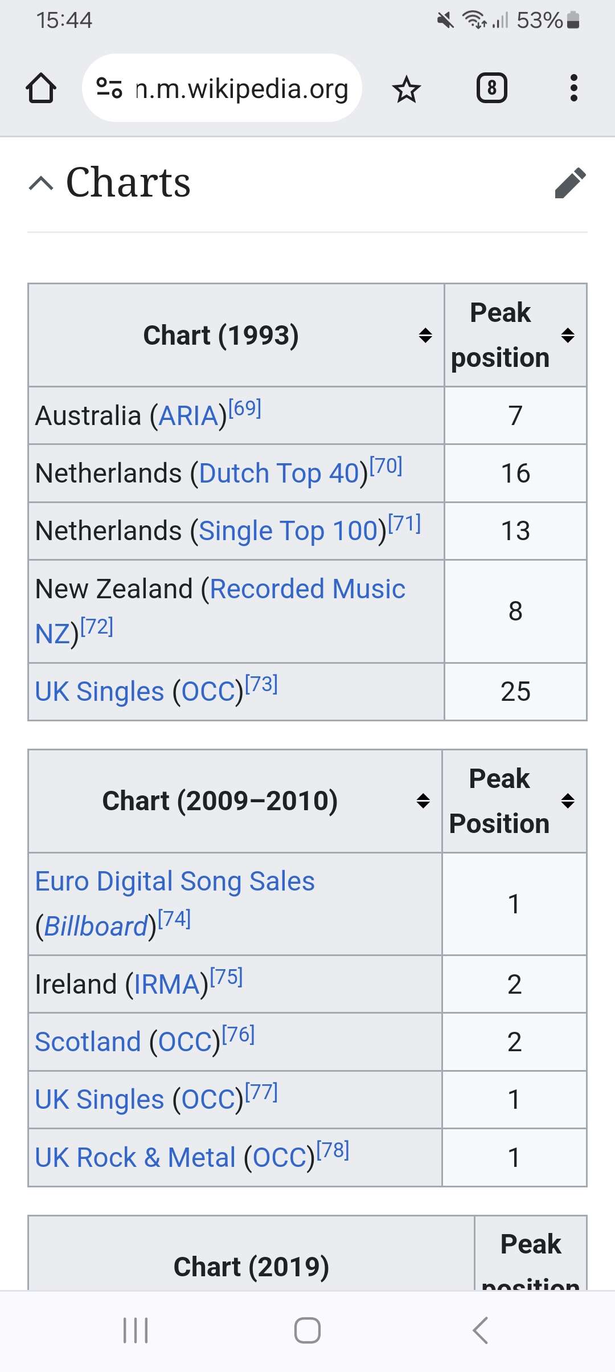Image resolution: width=615 pixels, height=1372 pixels.
Task: Follow the Euro Digital Song Sales link
Action: pos(175,881)
